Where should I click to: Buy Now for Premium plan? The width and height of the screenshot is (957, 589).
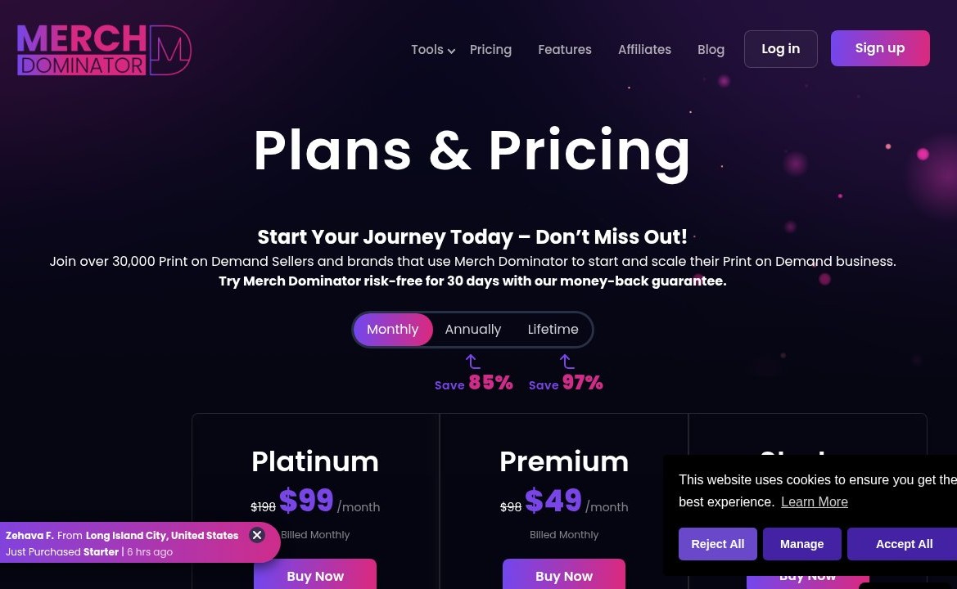click(x=564, y=574)
